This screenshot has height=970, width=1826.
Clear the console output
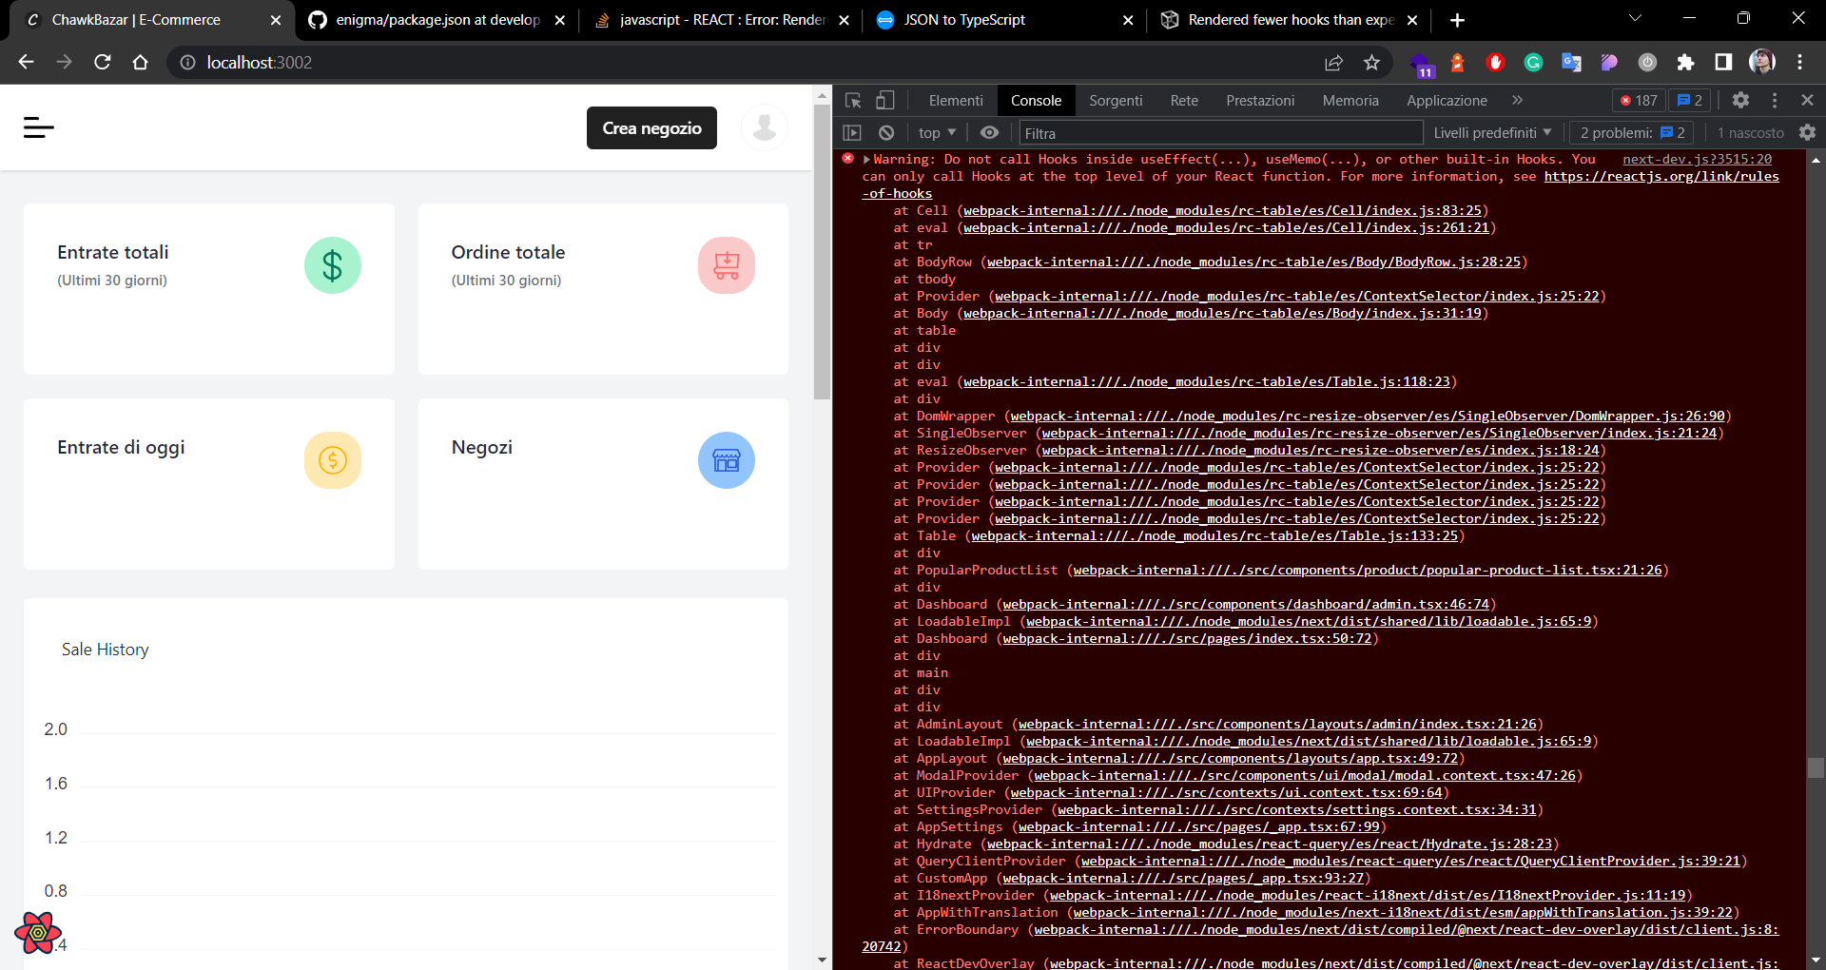(x=886, y=133)
